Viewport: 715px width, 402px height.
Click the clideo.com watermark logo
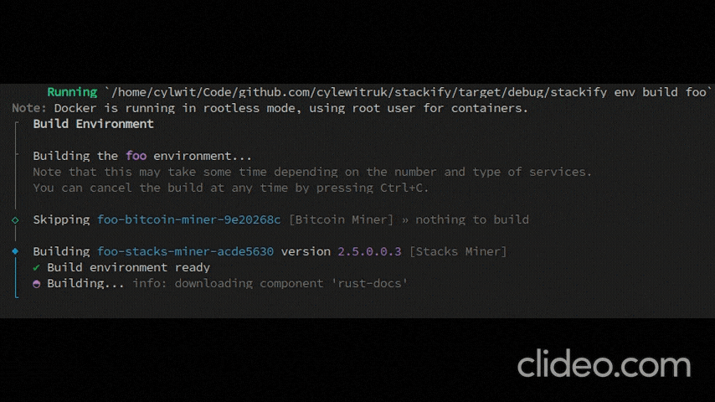point(604,363)
